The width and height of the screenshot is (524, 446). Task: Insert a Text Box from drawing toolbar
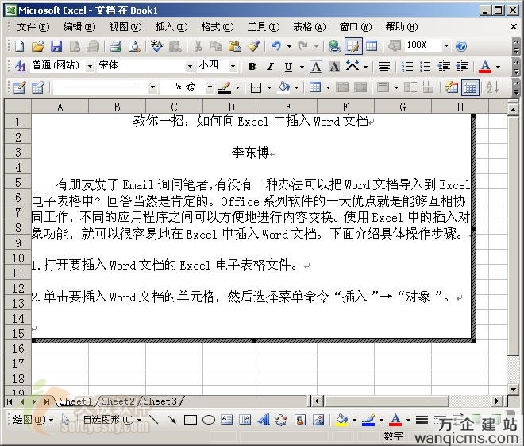[x=226, y=420]
